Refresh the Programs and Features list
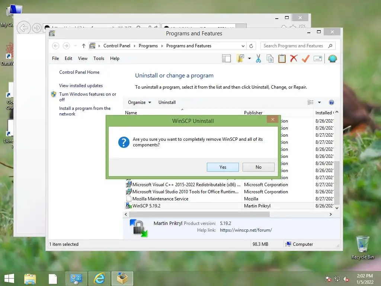The image size is (381, 286). (x=251, y=46)
